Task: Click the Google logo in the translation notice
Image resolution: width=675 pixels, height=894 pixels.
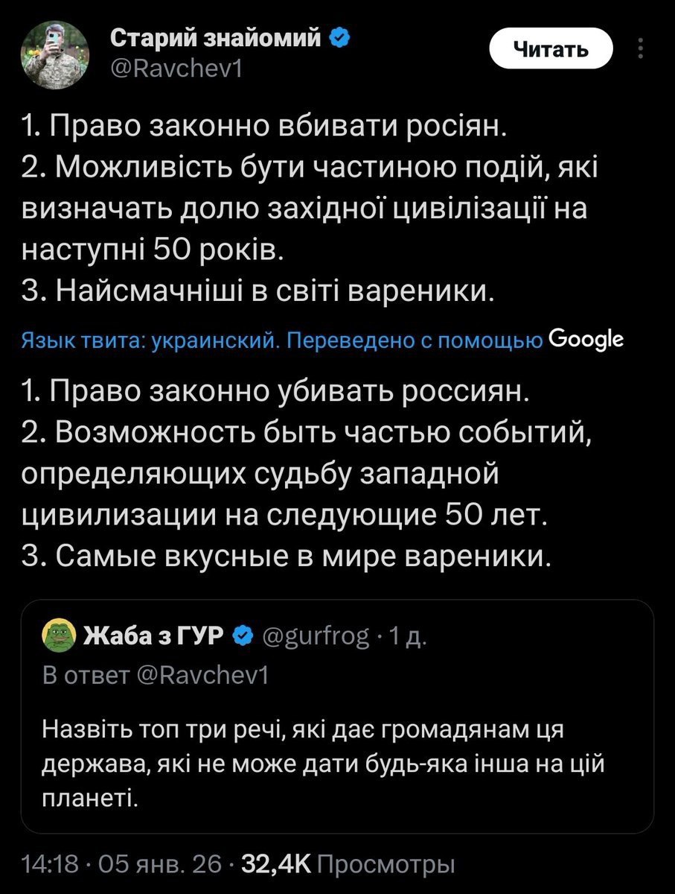Action: pyautogui.click(x=585, y=340)
